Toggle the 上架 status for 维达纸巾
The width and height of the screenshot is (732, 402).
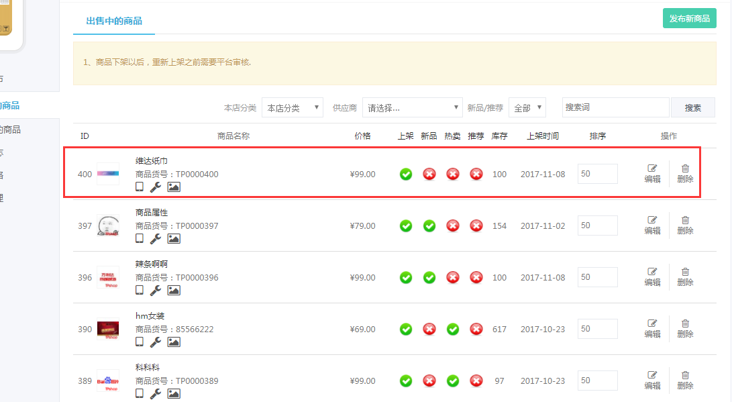tap(406, 174)
